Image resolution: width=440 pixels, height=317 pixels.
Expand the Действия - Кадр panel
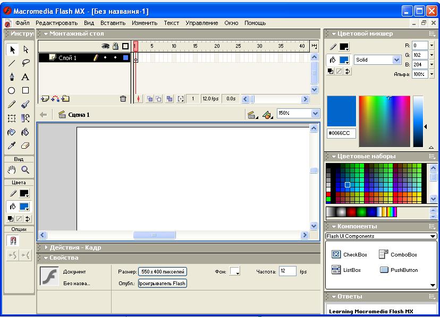(x=46, y=247)
